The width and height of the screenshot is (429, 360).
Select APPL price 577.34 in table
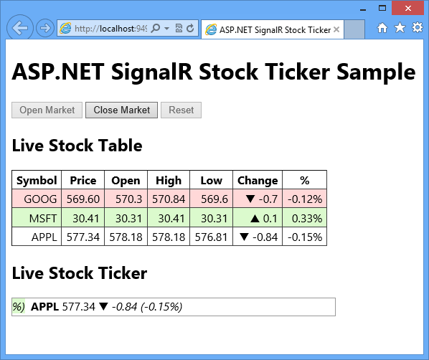(83, 237)
